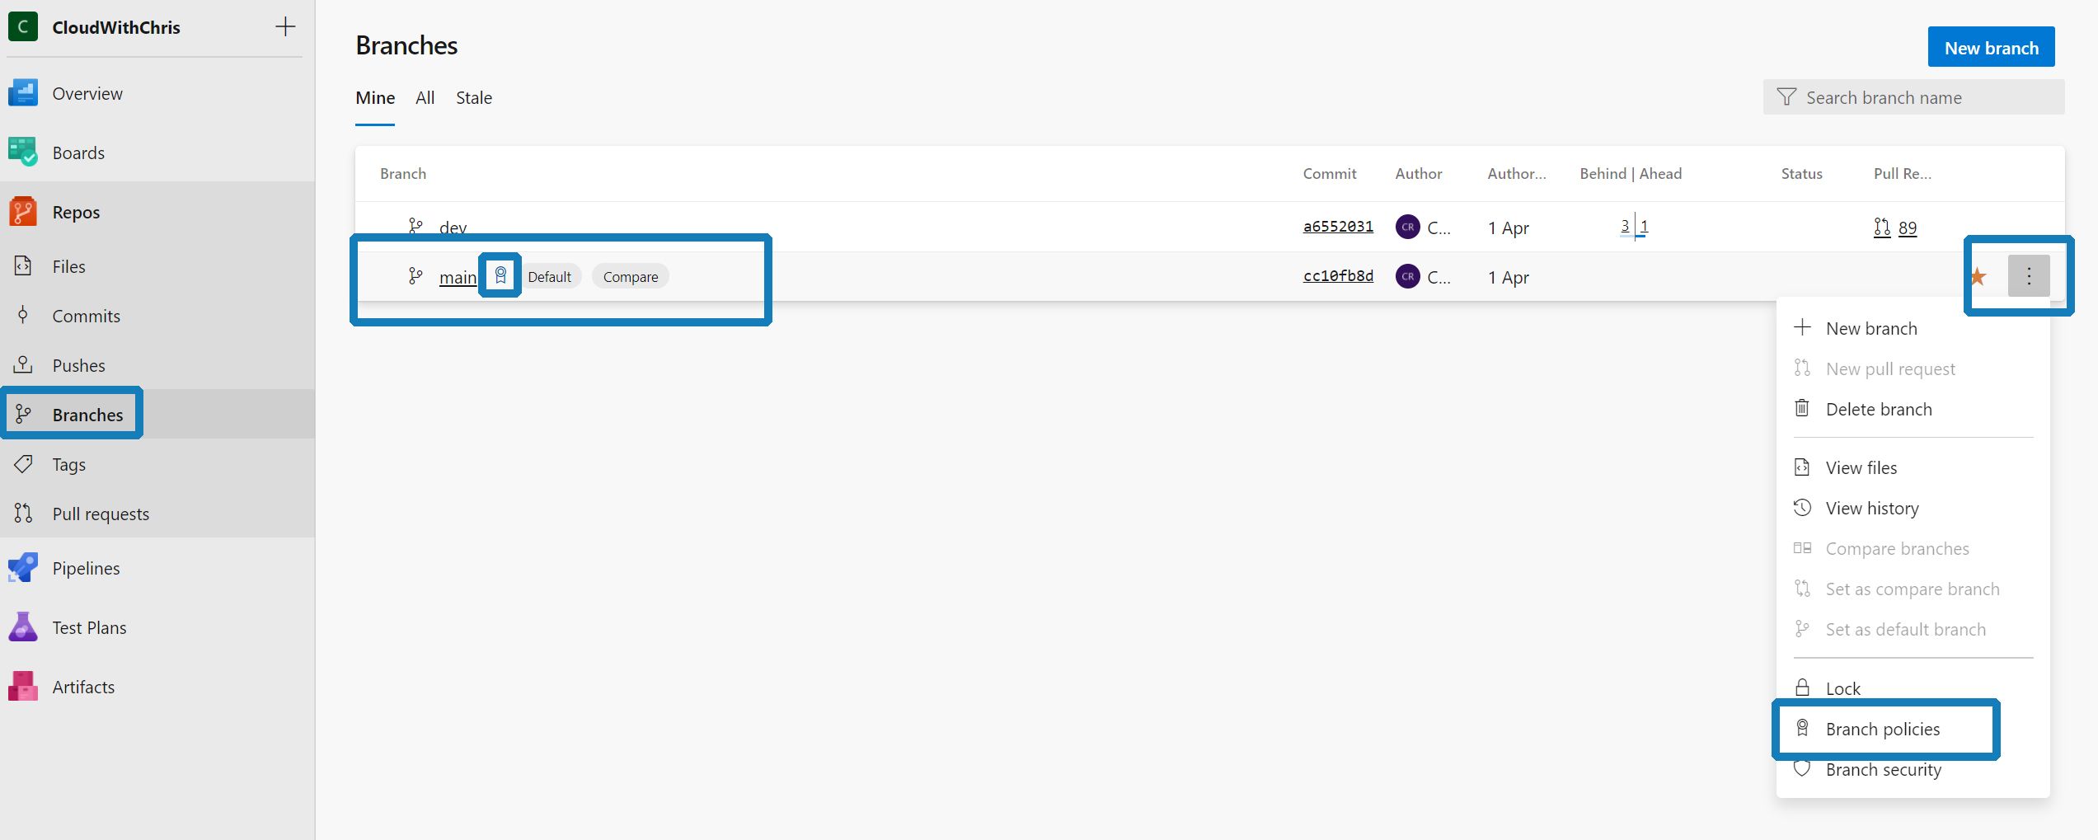The image size is (2098, 840).
Task: Open the new project plus menu
Action: (284, 26)
